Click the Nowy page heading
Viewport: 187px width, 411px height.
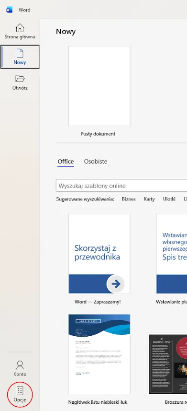click(x=66, y=32)
